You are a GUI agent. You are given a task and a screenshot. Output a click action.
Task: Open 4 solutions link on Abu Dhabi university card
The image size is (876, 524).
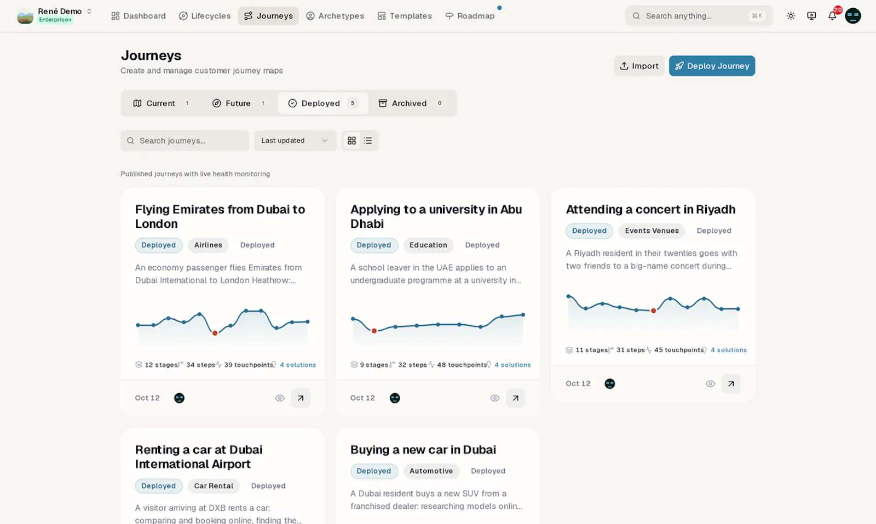click(512, 365)
